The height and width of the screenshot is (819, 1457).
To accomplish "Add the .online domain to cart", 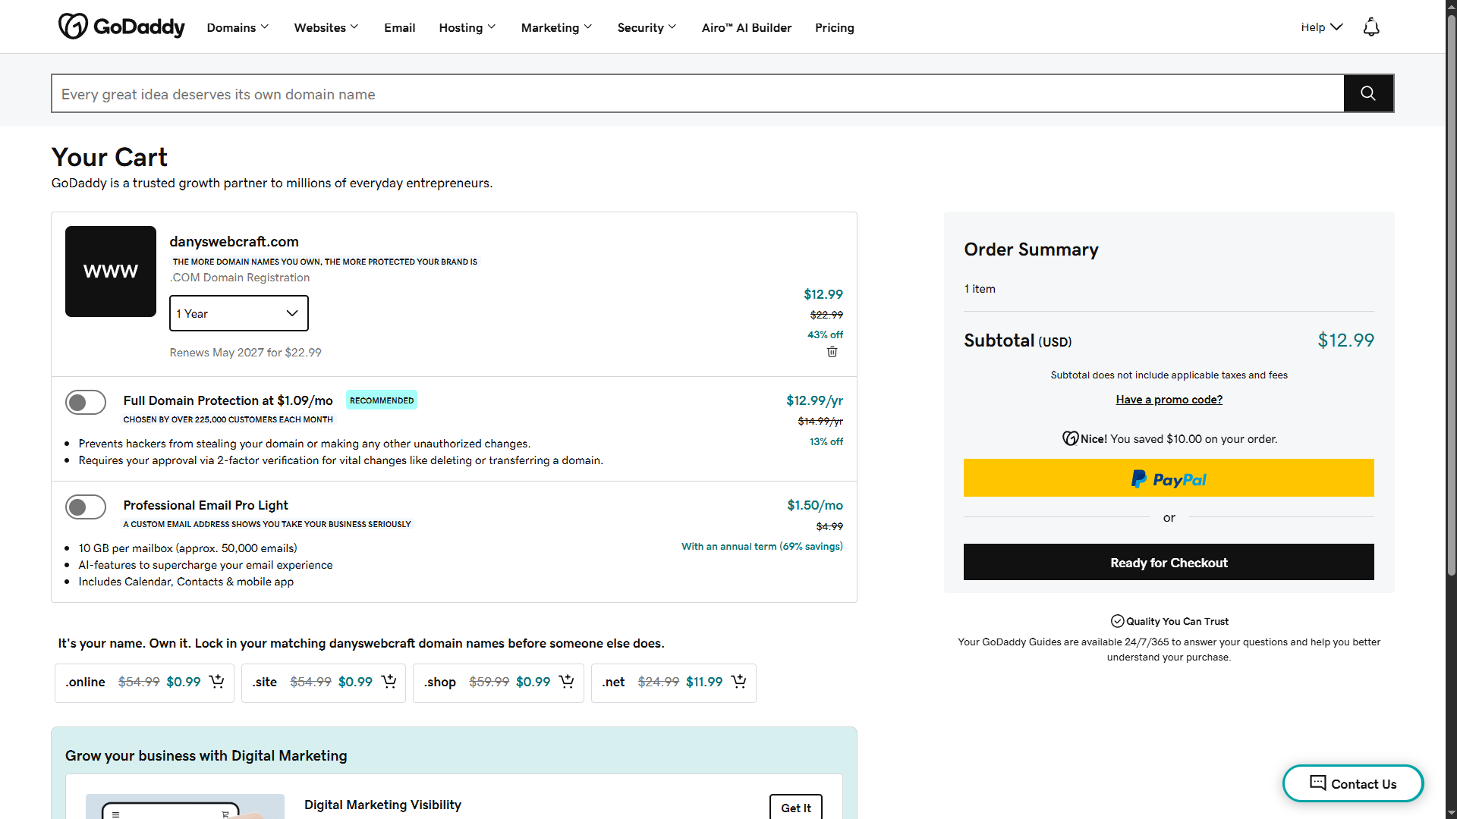I will (217, 682).
